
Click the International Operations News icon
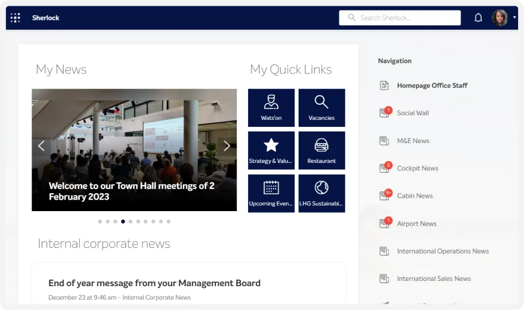[x=384, y=251]
